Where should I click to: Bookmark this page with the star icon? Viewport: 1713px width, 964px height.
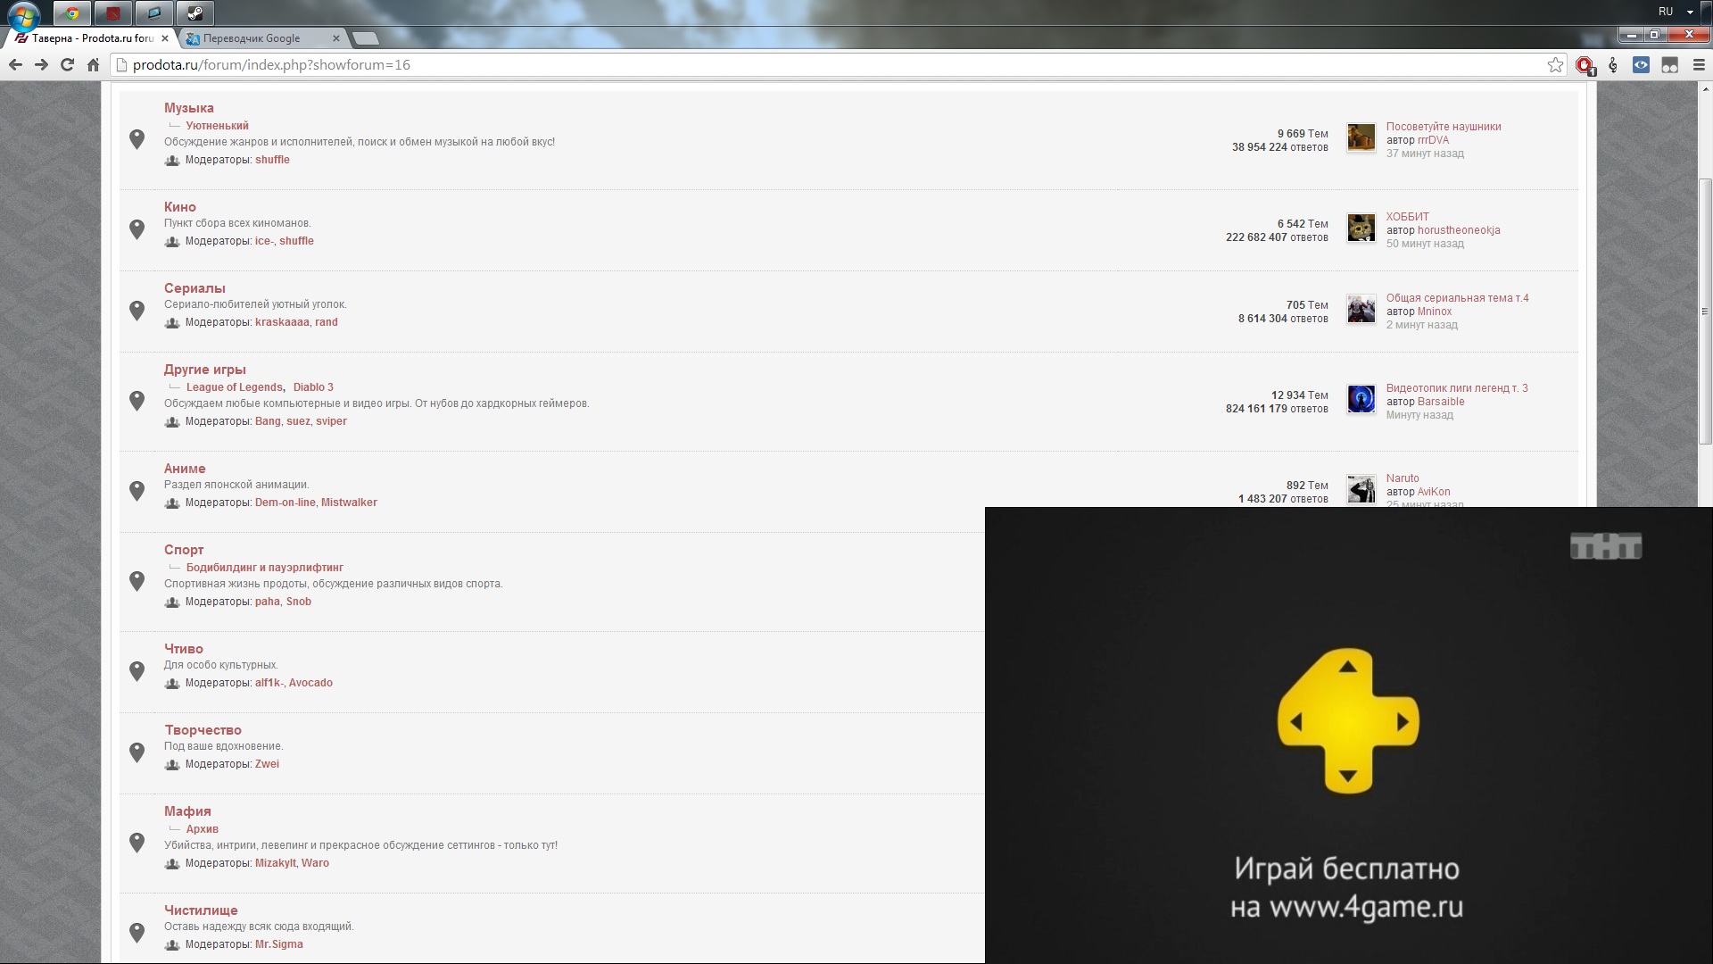coord(1556,65)
